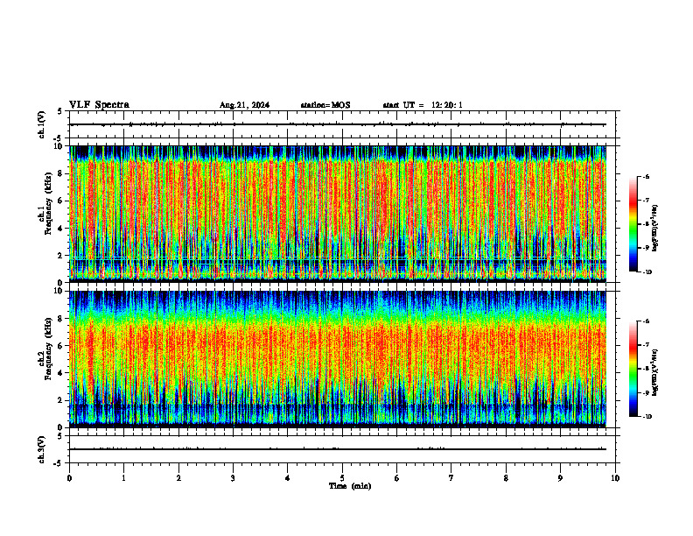
Task: Click the ch.2 frequency tick label "8"
Action: (62, 319)
